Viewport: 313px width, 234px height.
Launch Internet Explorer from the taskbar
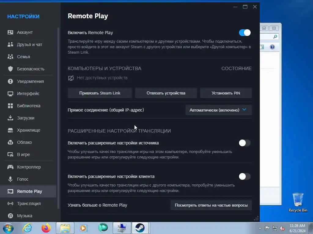pos(27,228)
